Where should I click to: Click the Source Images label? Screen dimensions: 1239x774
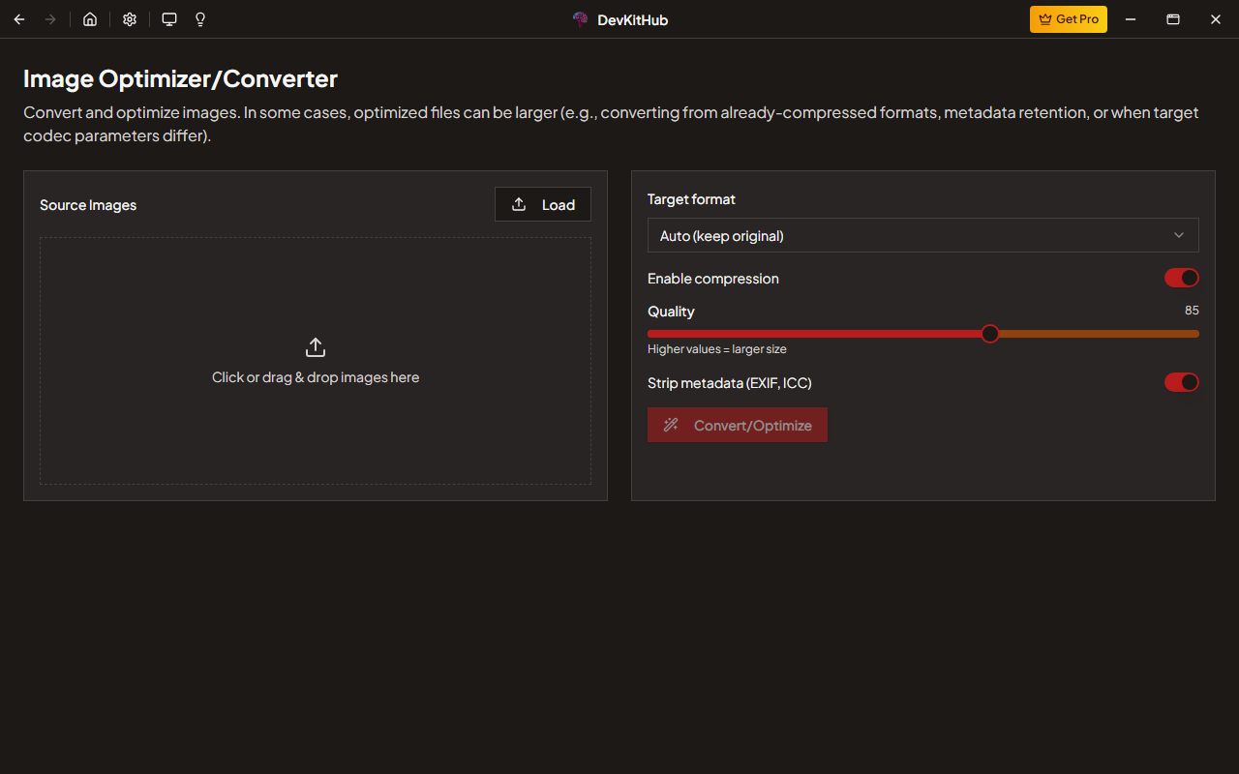click(x=88, y=205)
